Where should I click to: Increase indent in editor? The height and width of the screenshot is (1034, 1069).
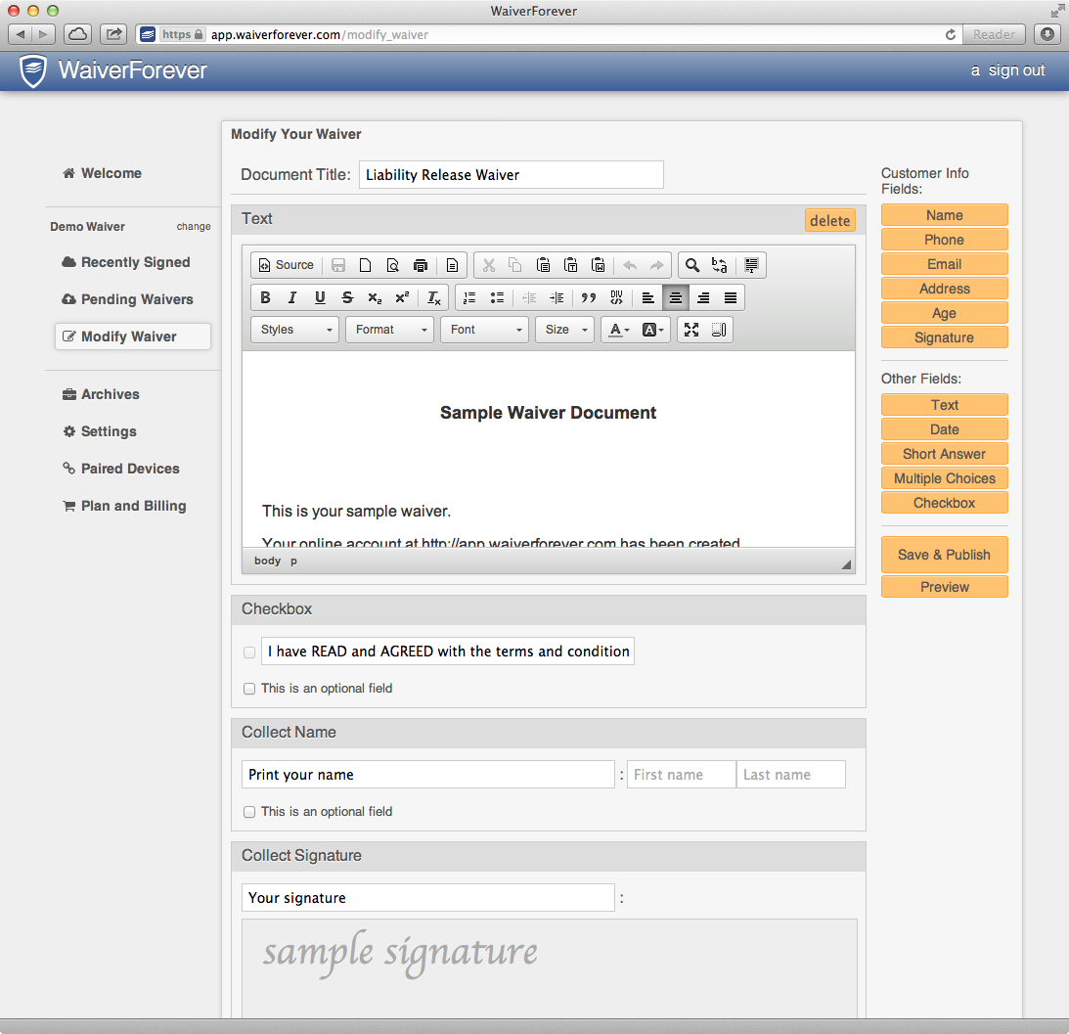tap(557, 298)
